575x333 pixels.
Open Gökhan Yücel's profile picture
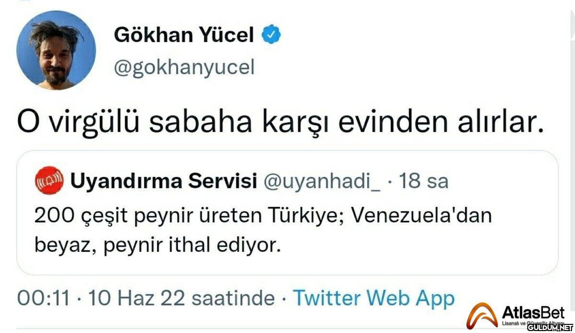56,50
